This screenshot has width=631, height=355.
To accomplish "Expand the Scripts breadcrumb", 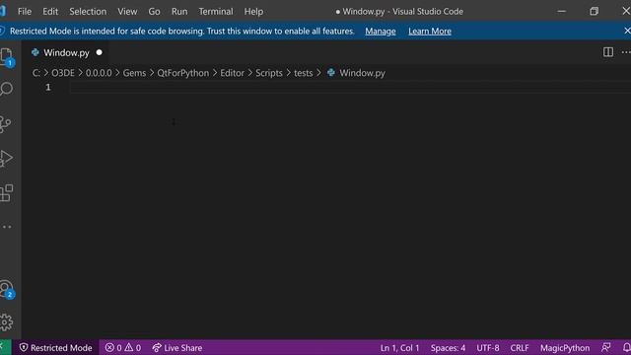I will coord(269,73).
